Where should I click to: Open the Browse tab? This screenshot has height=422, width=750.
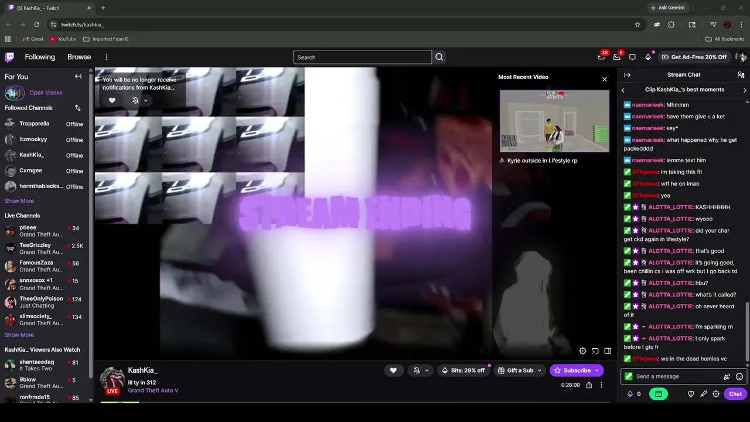click(x=79, y=57)
